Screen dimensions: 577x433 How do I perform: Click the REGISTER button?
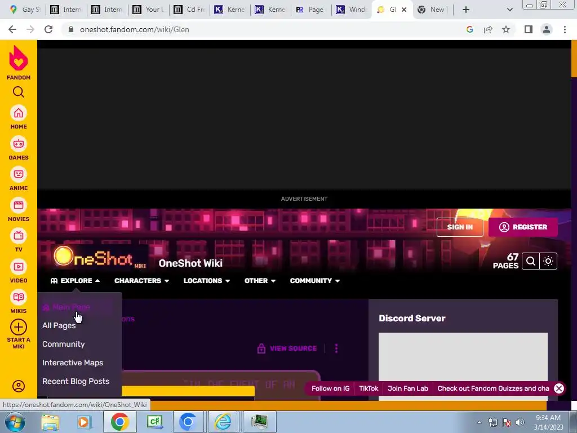point(523,227)
